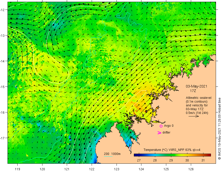Click the "and velocity for" caption line
Viewport: 221px width, 171px height.
click(x=197, y=105)
